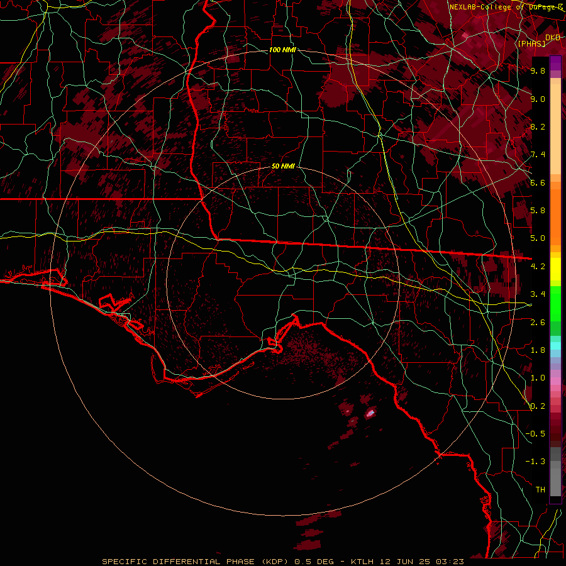Pick the pink color bar segment

pyautogui.click(x=555, y=381)
